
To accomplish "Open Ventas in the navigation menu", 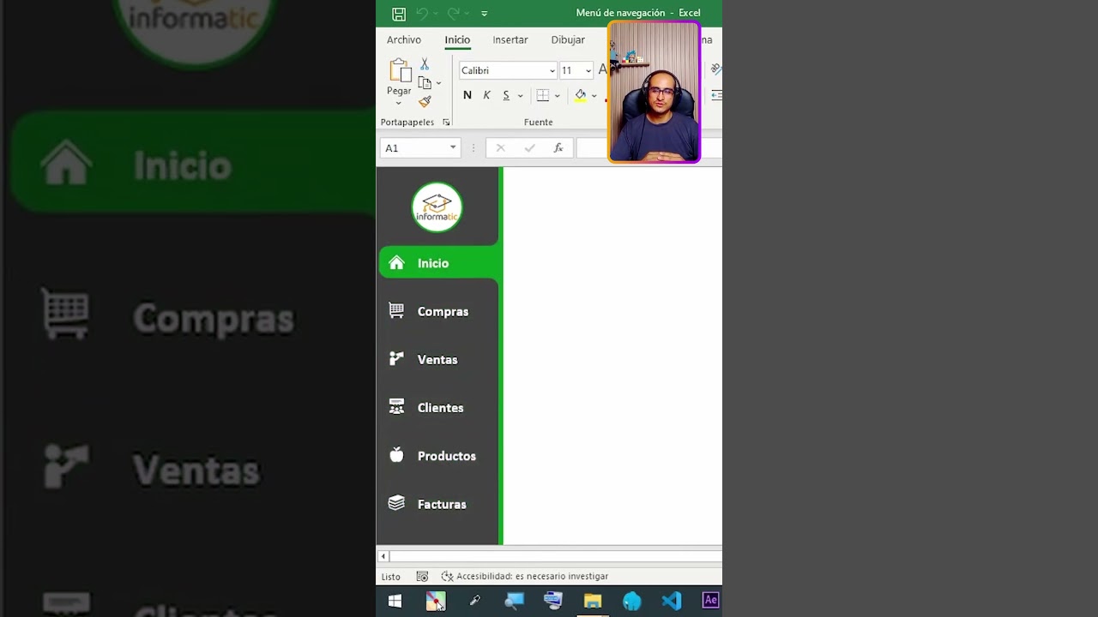I will tap(439, 360).
